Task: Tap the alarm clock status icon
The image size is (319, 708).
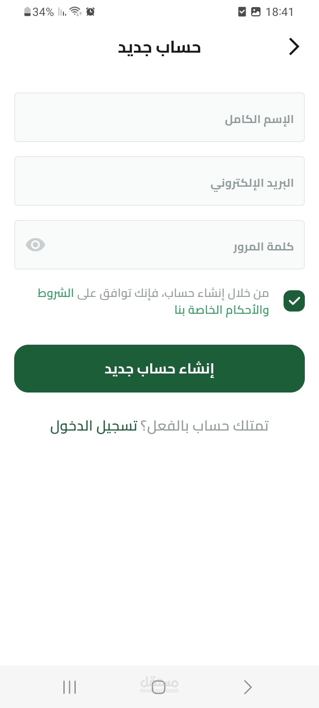Action: click(x=90, y=12)
